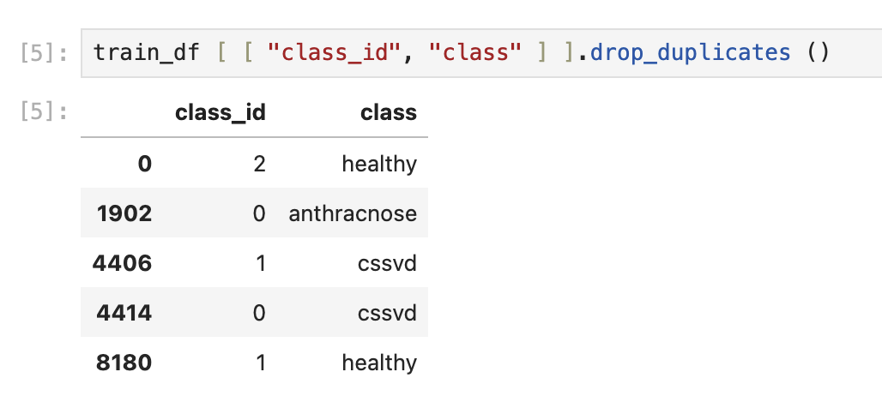Click the anthracnose class cell
The width and height of the screenshot is (882, 396).
[353, 213]
